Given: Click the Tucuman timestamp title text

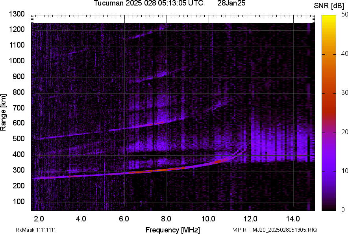Looking at the screenshot, I should click(149, 4).
